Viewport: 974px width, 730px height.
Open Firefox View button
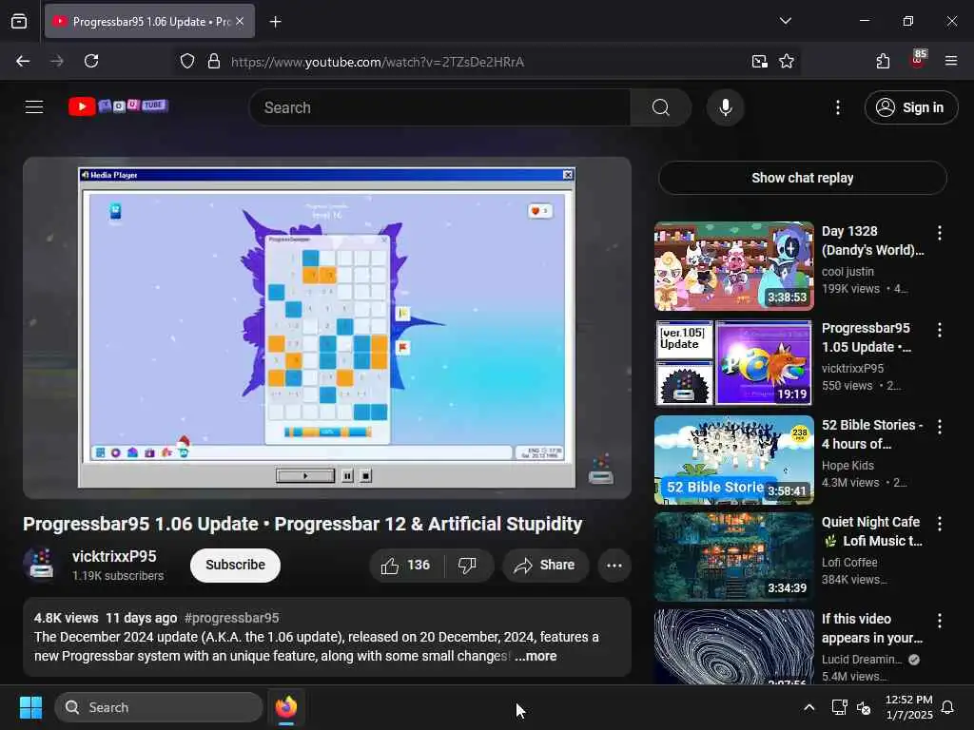coord(19,21)
